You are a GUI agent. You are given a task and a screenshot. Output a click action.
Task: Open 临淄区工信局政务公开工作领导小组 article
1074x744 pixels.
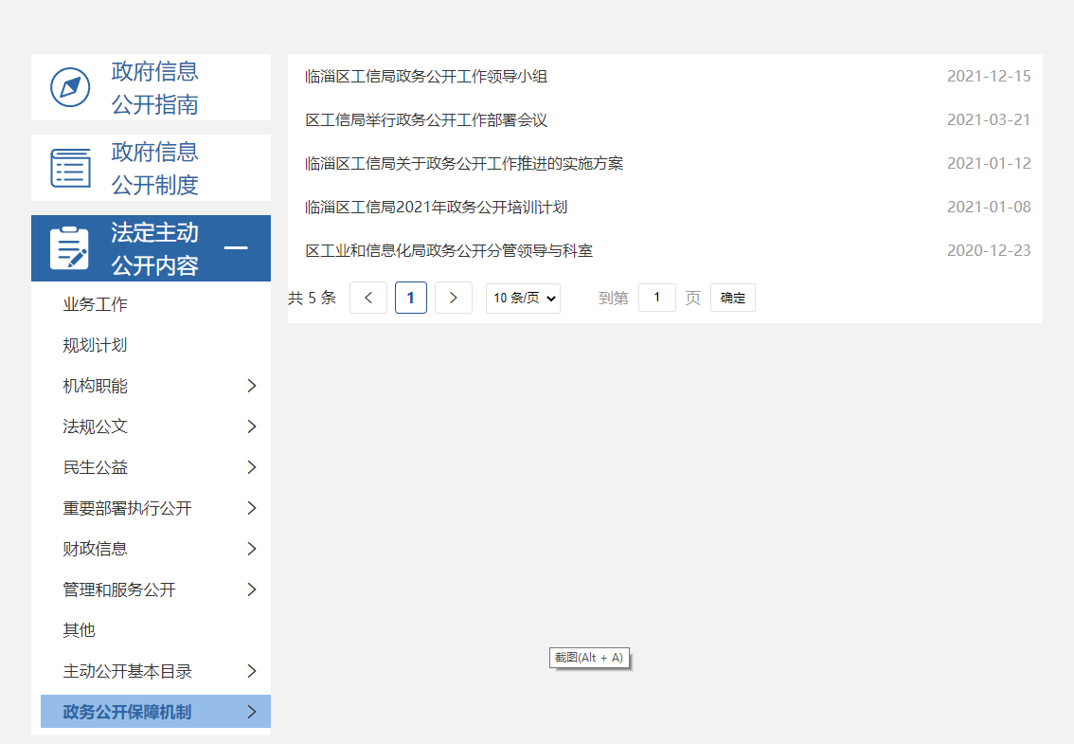pyautogui.click(x=426, y=77)
